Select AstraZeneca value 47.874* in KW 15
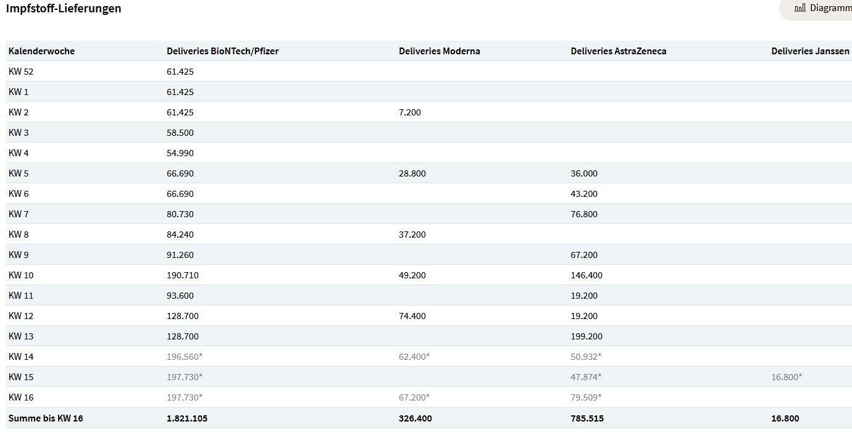852x432 pixels. (x=586, y=377)
